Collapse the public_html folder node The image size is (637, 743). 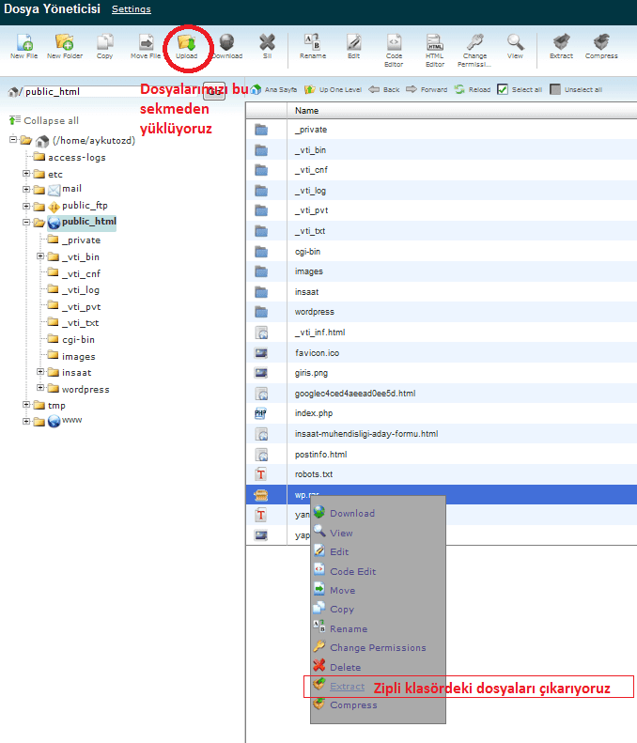point(26,223)
